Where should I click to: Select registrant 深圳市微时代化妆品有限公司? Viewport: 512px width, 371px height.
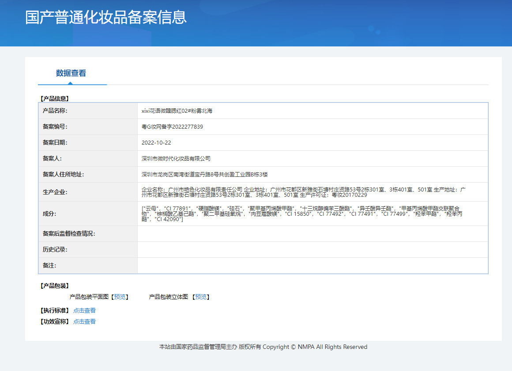(x=176, y=159)
